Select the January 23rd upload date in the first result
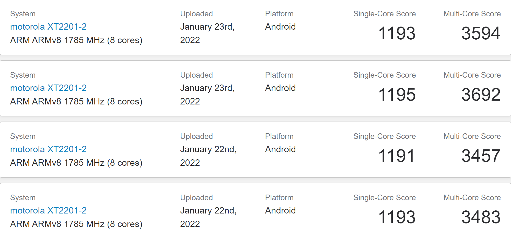511x238 pixels. click(207, 33)
